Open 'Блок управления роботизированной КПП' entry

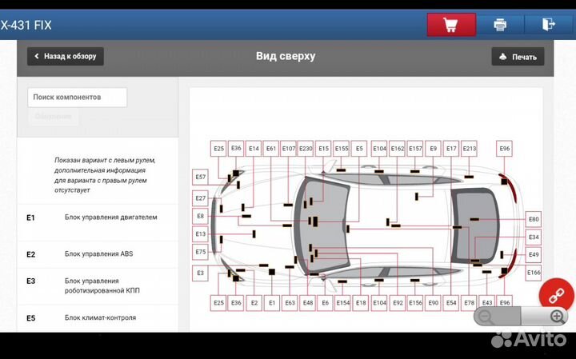pos(102,285)
